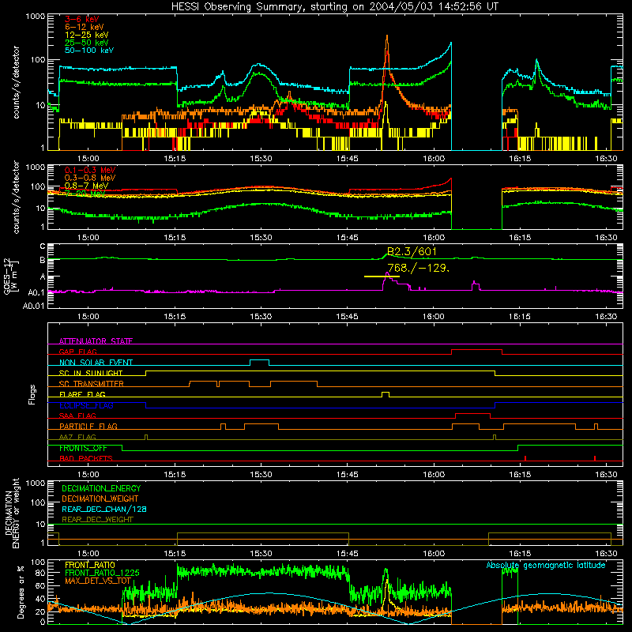632x632 pixels.
Task: Click the ECLIPSE_FLAG label
Action: pyautogui.click(x=86, y=405)
